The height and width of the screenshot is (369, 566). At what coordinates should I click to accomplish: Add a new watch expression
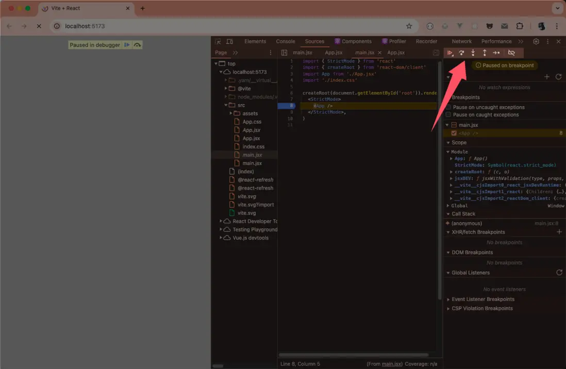coord(547,77)
